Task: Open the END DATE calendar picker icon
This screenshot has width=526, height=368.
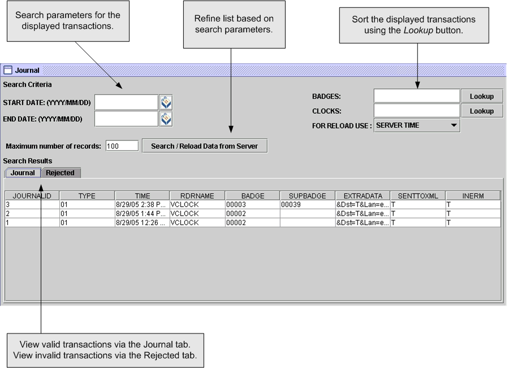Action: (x=166, y=119)
